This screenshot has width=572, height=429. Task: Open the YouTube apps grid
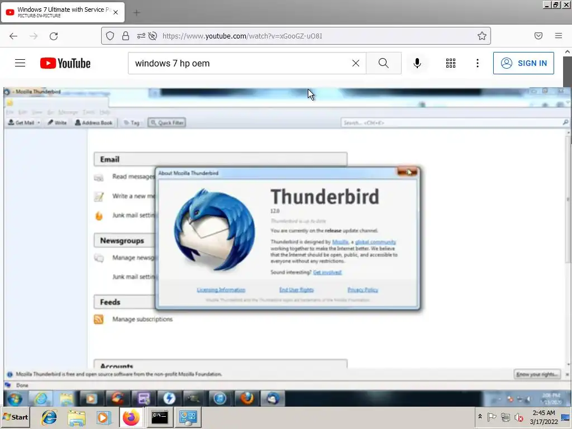451,64
